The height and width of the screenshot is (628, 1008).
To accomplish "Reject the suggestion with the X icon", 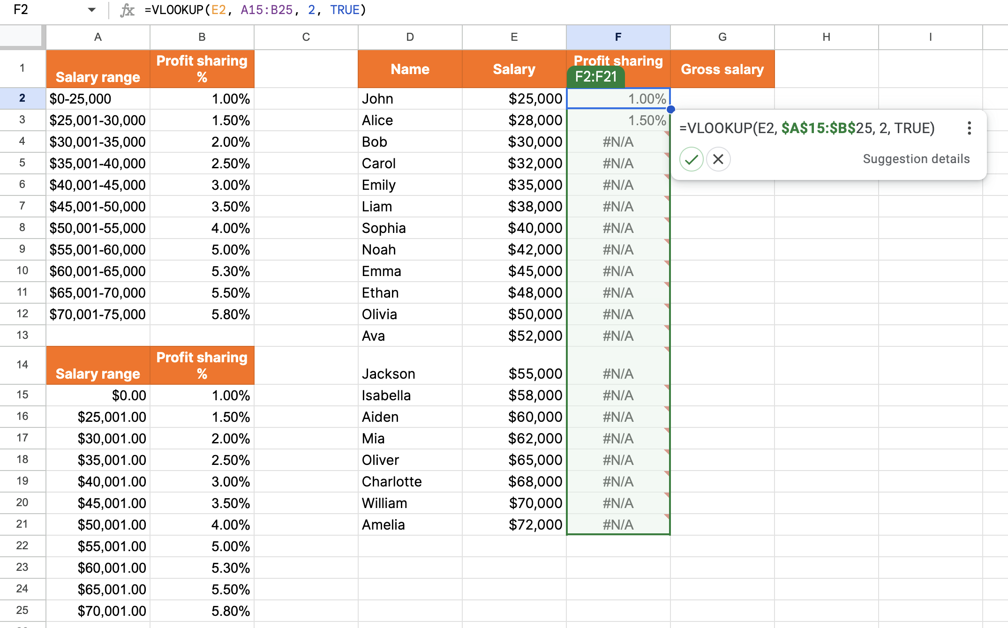I will coord(718,159).
